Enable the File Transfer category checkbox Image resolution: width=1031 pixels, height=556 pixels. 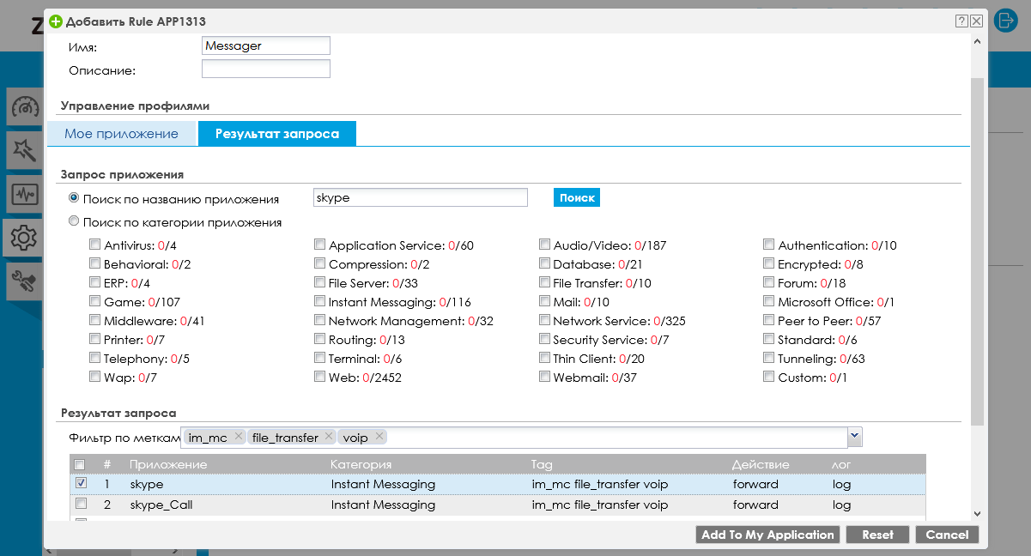tap(545, 282)
